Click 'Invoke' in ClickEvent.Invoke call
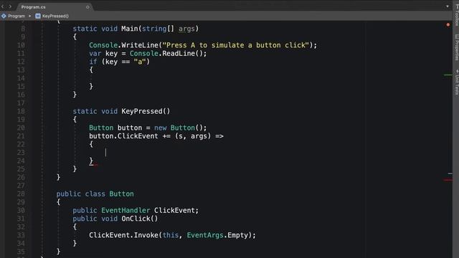Image resolution: width=459 pixels, height=258 pixels. tap(146, 235)
